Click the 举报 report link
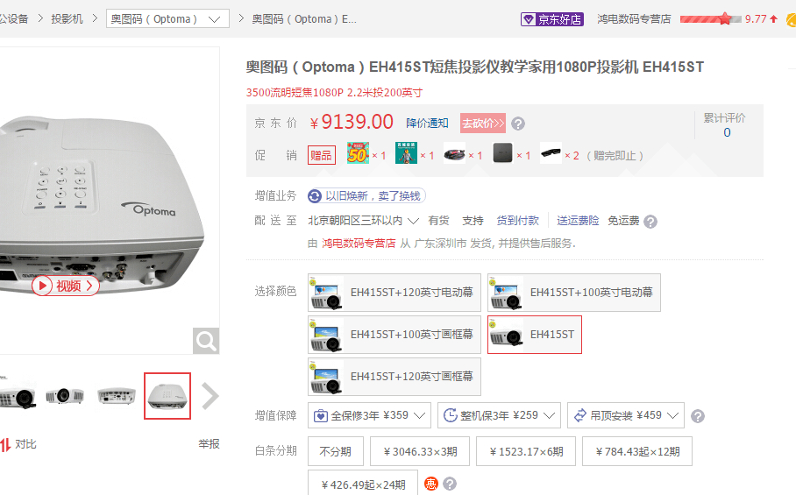The image size is (796, 495). (209, 444)
